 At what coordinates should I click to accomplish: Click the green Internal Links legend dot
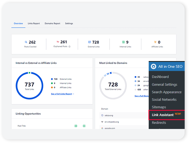[52, 83]
